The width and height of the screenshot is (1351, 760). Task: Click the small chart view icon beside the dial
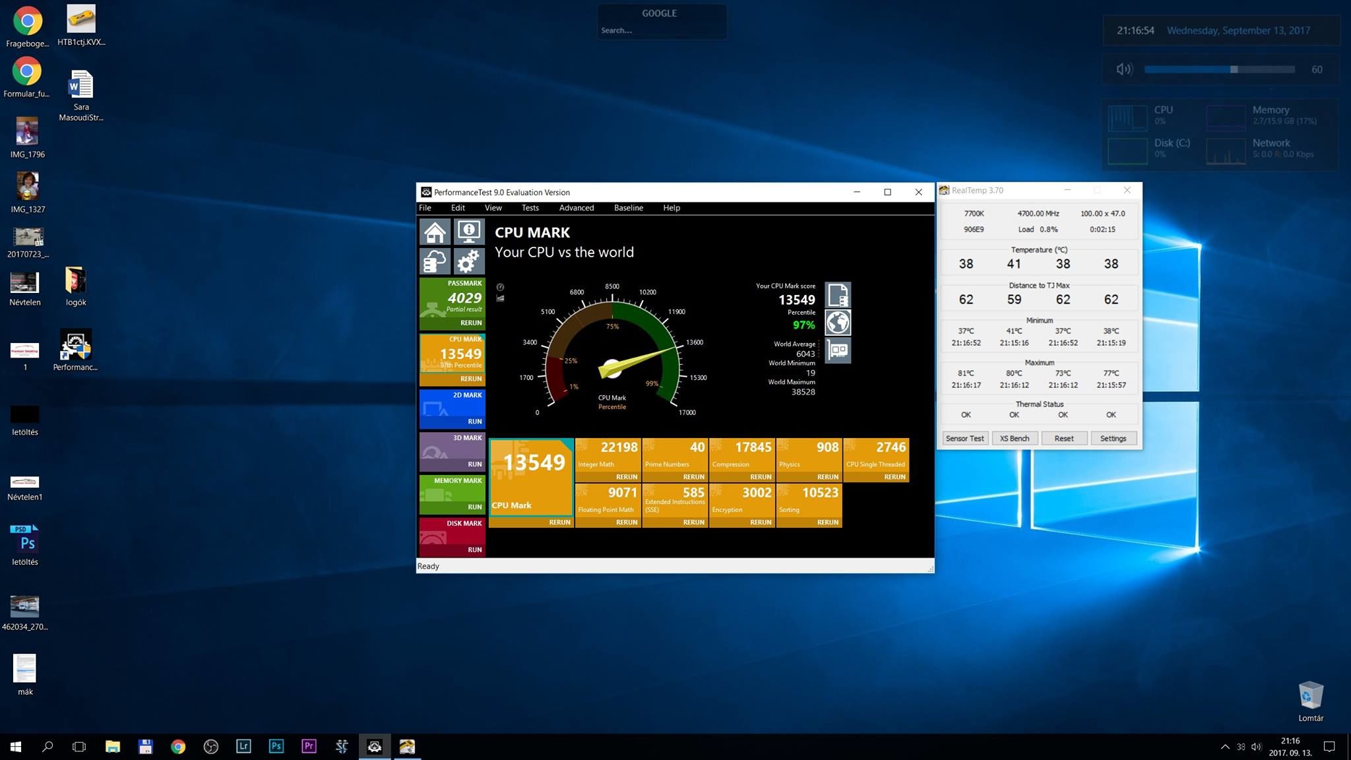point(500,298)
